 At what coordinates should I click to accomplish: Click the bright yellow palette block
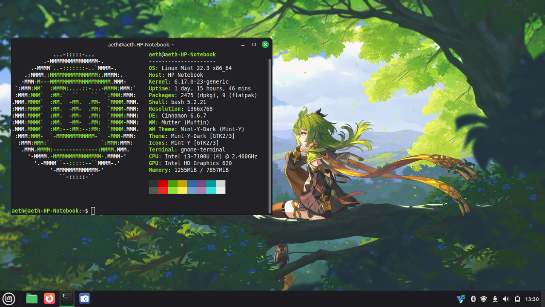coord(182,191)
